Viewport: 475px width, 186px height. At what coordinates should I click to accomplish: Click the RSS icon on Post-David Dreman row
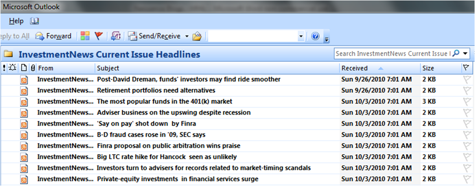tap(24, 80)
